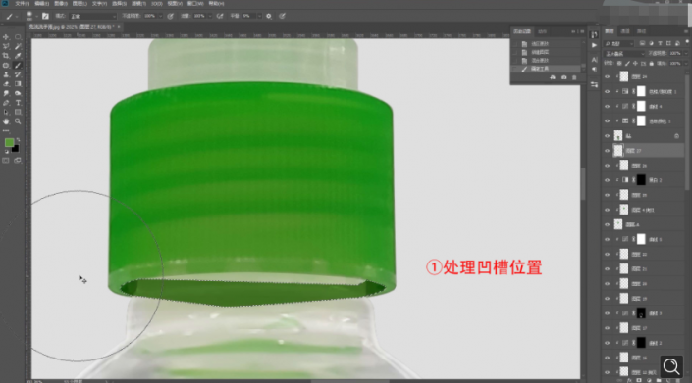Open the 图像 (Image) menu

pos(61,4)
